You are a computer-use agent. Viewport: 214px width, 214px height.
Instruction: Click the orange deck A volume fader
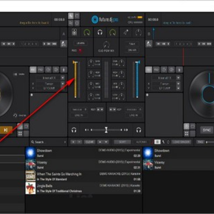click(x=75, y=80)
